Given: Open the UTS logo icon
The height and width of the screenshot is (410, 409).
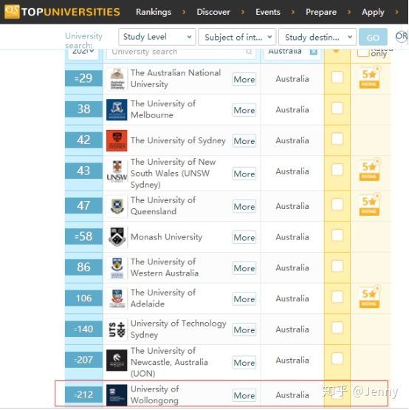Looking at the screenshot, I should [x=117, y=329].
